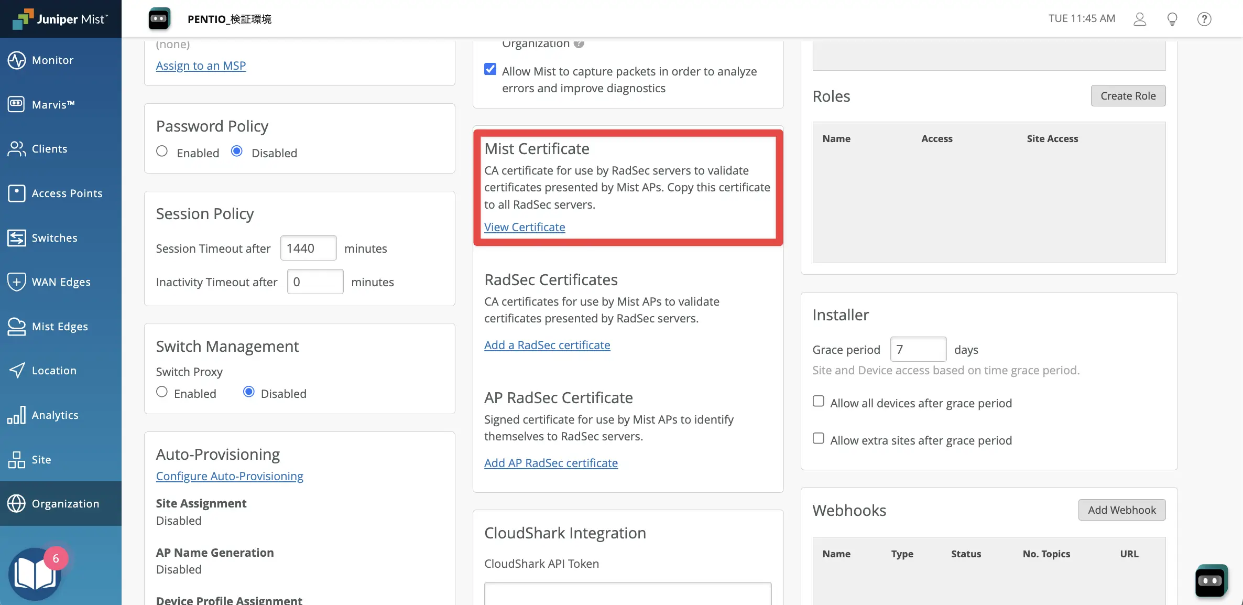1243x605 pixels.
Task: Select Switches menu label
Action: (x=54, y=238)
